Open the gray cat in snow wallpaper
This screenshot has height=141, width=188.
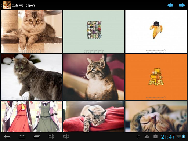point(32,77)
